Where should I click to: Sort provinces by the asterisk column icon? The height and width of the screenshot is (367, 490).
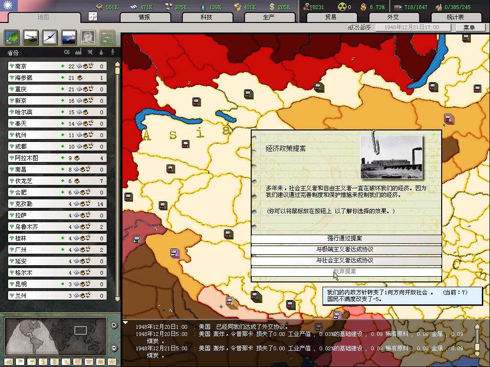[90, 52]
